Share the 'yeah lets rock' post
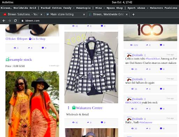 click(x=147, y=109)
